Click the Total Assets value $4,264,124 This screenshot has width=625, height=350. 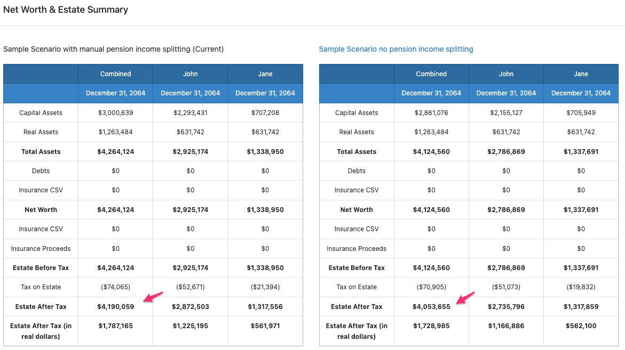click(x=115, y=151)
